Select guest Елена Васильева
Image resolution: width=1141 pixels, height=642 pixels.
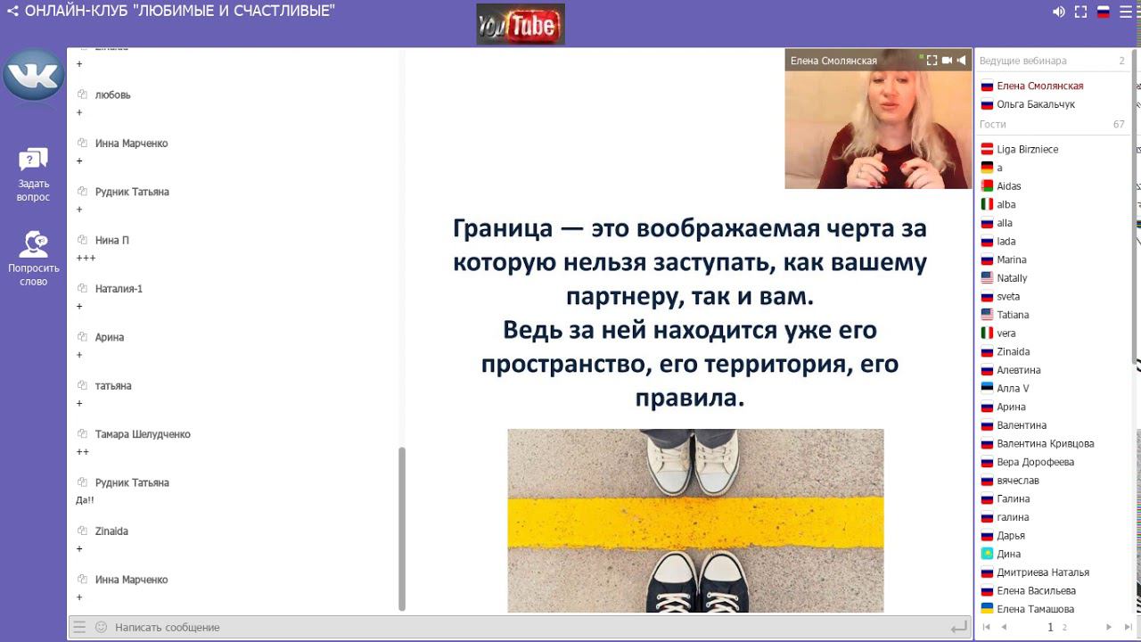coord(1037,591)
